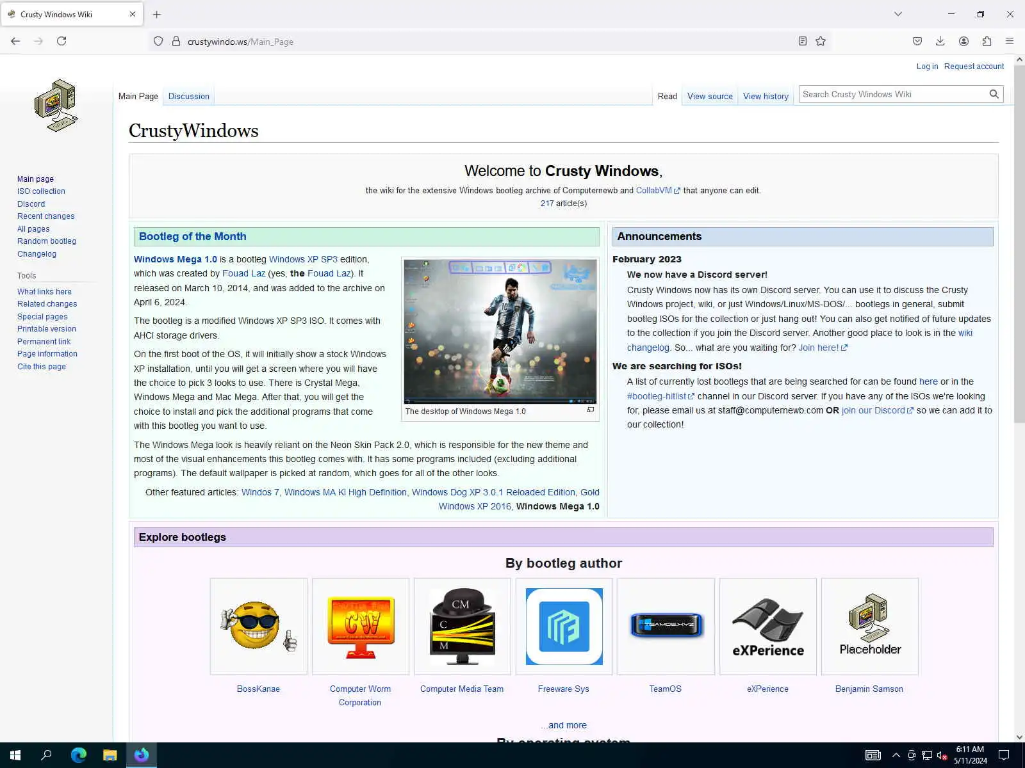Click the Freeware Sys thumbnail
Image resolution: width=1025 pixels, height=768 pixels.
click(564, 627)
